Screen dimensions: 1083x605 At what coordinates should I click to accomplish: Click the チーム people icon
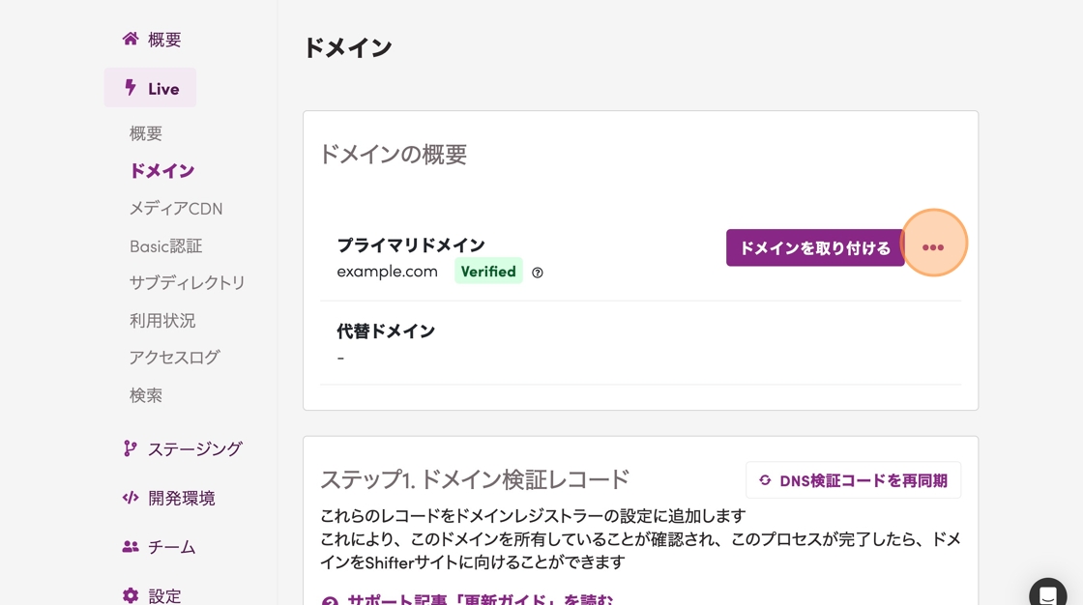[x=131, y=547]
